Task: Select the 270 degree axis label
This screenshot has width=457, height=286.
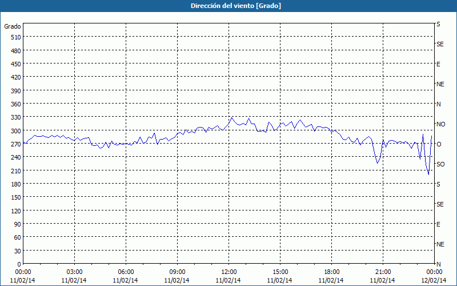Action: 17,144
